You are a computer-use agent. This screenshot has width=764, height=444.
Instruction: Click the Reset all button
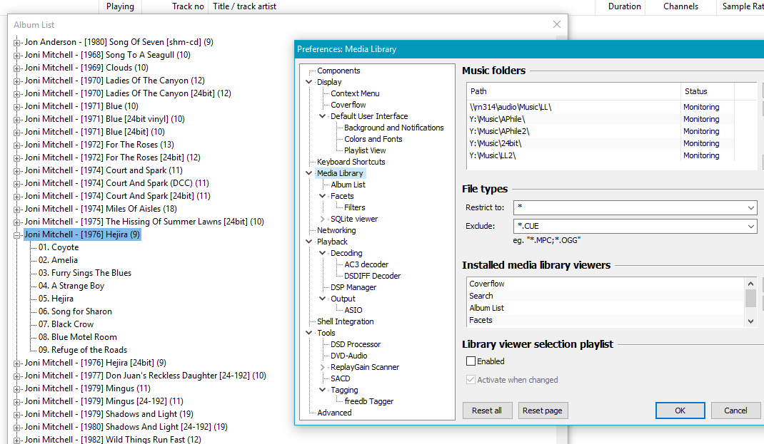point(487,411)
